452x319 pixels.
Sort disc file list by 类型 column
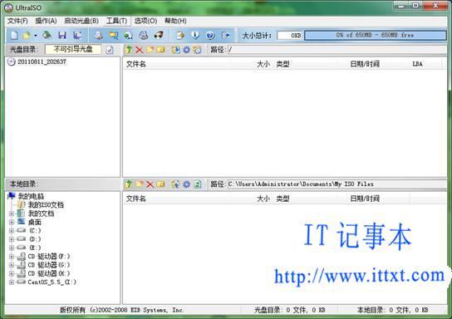(306, 64)
